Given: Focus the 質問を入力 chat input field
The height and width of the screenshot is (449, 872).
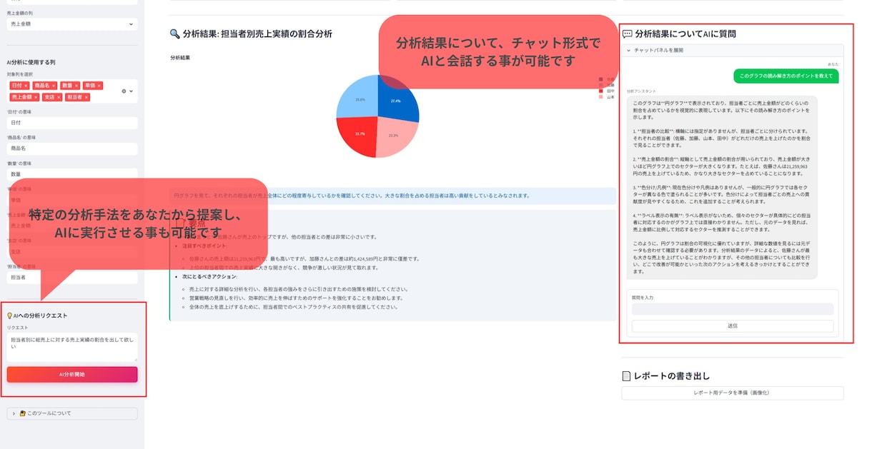Looking at the screenshot, I should 733,309.
